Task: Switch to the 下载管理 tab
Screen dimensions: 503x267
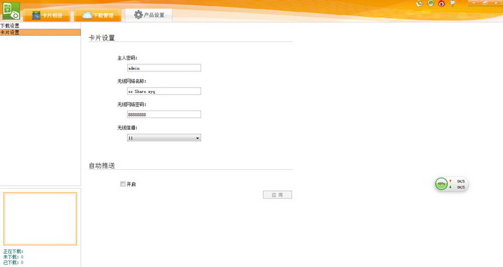Action: (x=98, y=15)
